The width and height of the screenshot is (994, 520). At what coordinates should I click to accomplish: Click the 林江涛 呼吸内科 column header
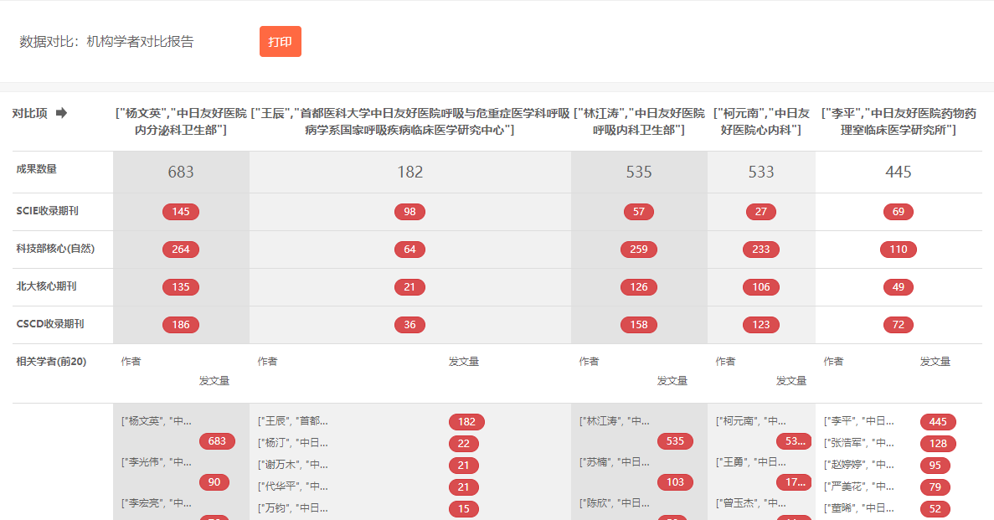(639, 121)
